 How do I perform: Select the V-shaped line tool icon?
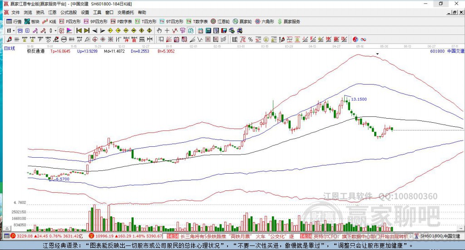200,40
